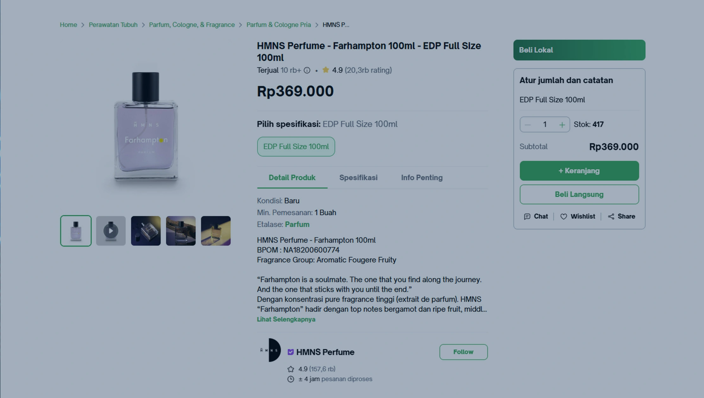Expand description with Lihat Selengkapnya
This screenshot has width=704, height=398.
(286, 319)
